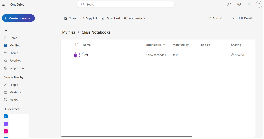
Task: Click the file type column header icon
Action: [77, 45]
